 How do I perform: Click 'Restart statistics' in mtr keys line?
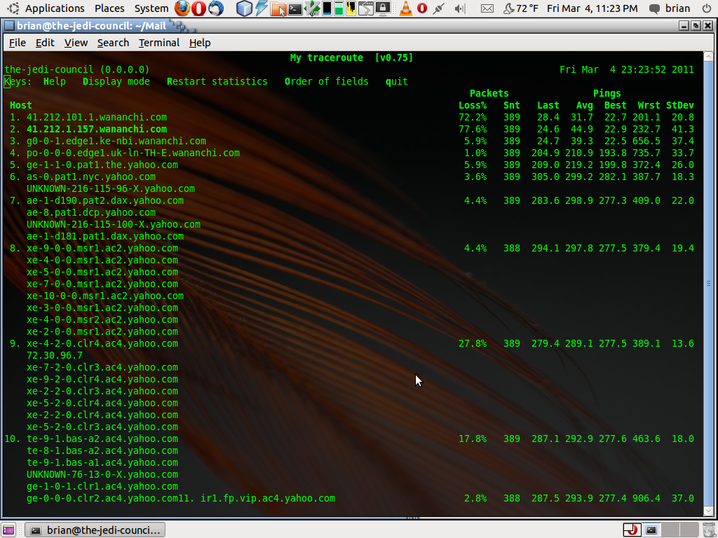click(x=217, y=81)
